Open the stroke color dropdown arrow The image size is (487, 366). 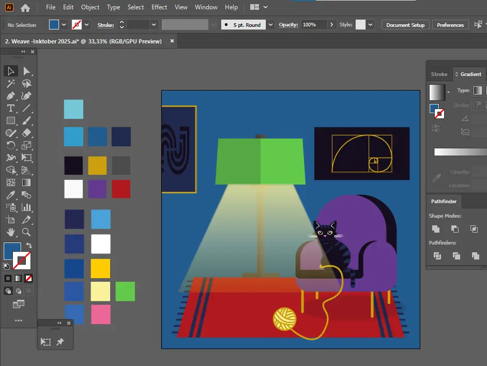pos(87,25)
